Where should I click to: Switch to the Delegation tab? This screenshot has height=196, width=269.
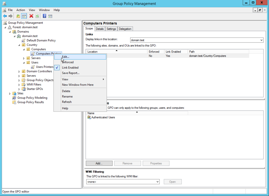tap(125, 29)
